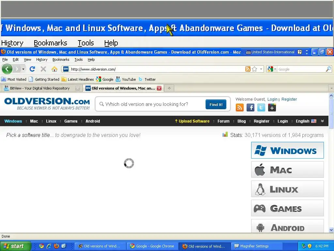This screenshot has height=251, width=334.
Task: Open the Edit menu
Action: coord(16,59)
